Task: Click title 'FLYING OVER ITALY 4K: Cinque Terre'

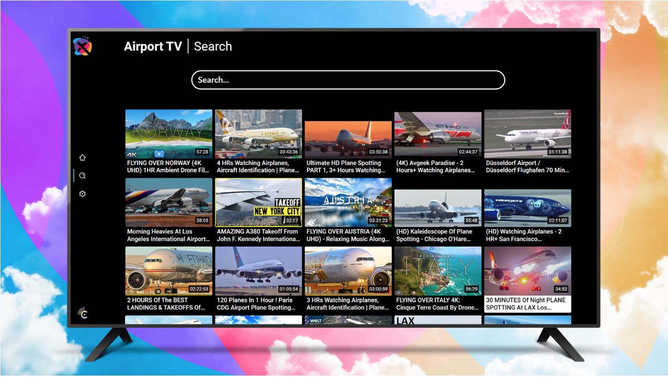Action: (x=437, y=304)
